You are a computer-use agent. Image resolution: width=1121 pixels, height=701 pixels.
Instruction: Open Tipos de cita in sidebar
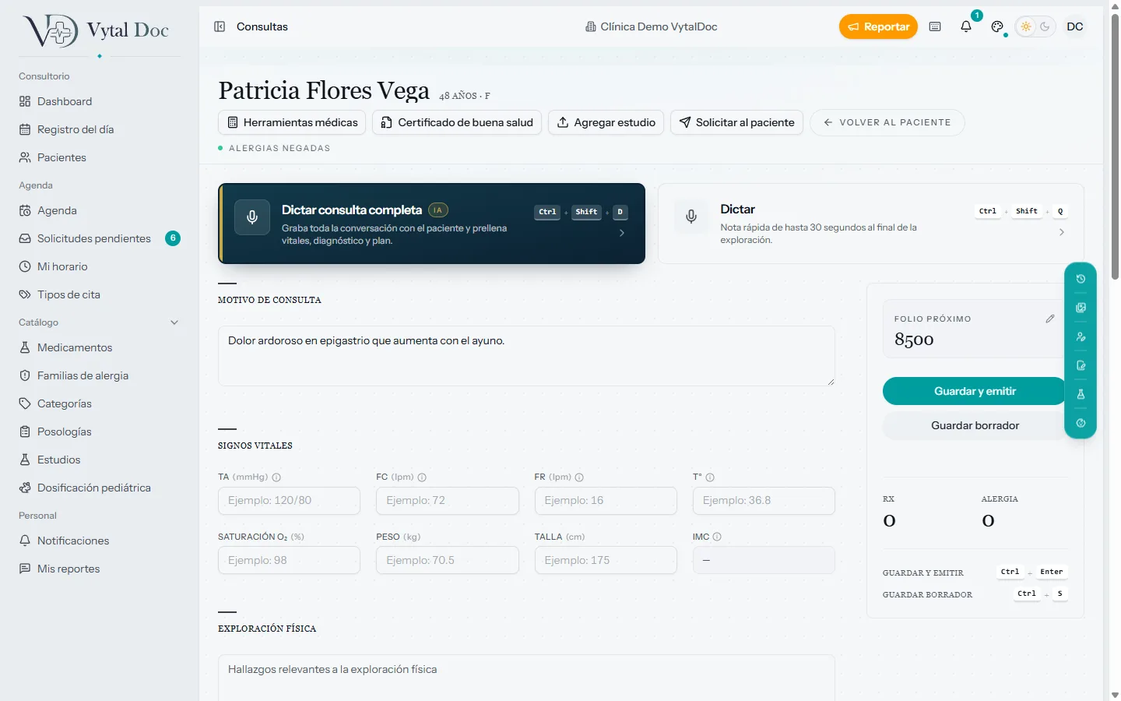click(100, 294)
